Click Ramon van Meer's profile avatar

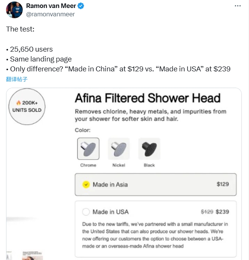click(x=14, y=9)
